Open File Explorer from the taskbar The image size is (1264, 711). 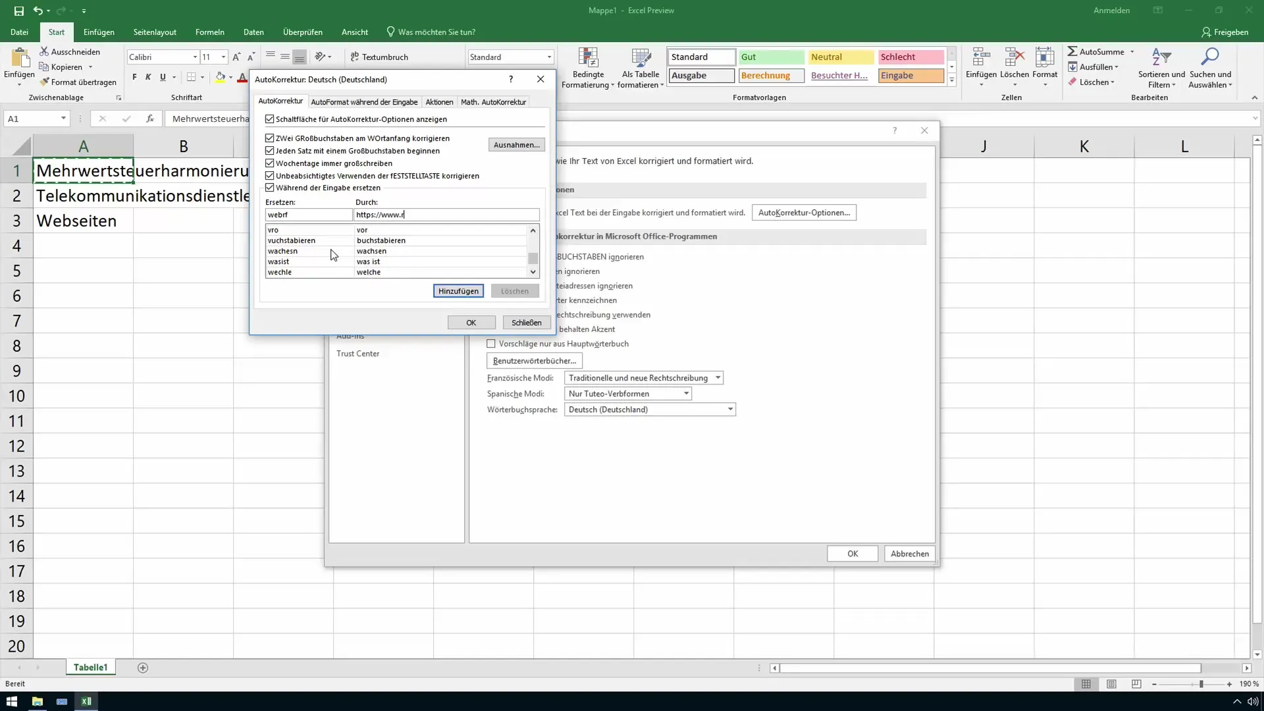[38, 701]
